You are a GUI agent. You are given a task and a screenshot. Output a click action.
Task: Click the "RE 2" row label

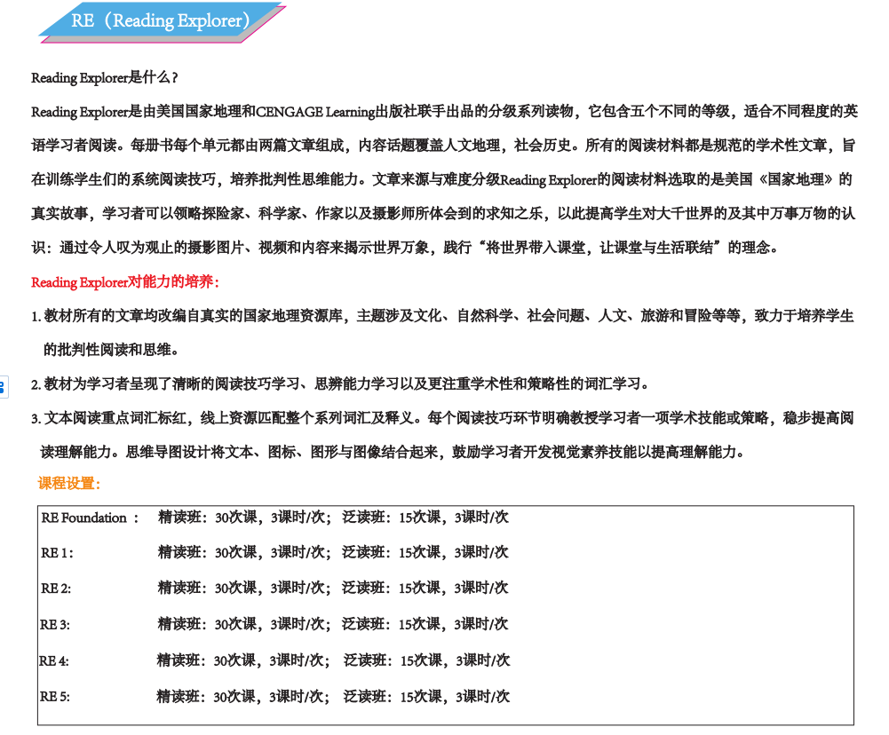click(56, 589)
